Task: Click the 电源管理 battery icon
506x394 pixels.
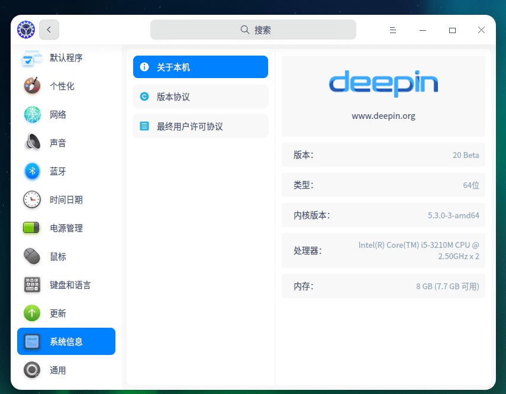Action: click(31, 228)
